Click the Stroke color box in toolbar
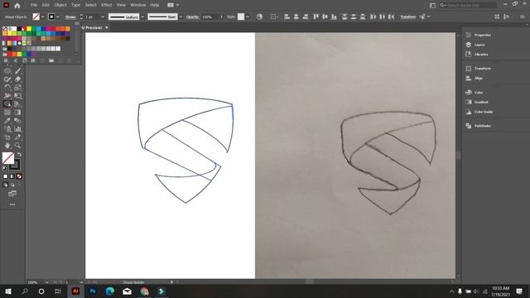 [x=15, y=165]
